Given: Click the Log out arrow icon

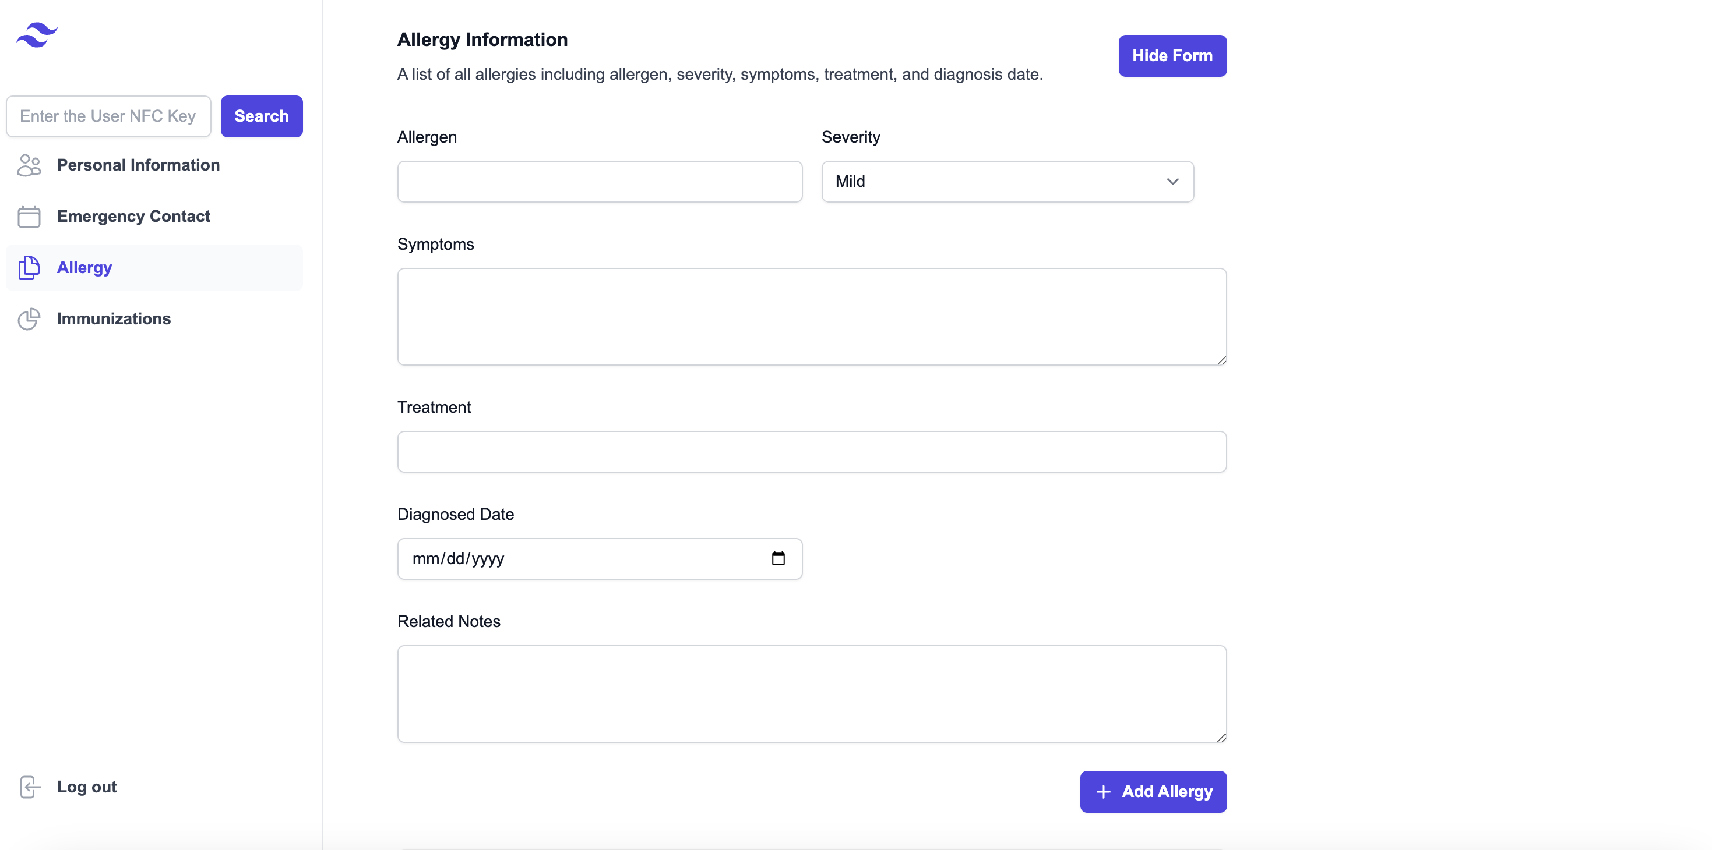Looking at the screenshot, I should (x=29, y=787).
